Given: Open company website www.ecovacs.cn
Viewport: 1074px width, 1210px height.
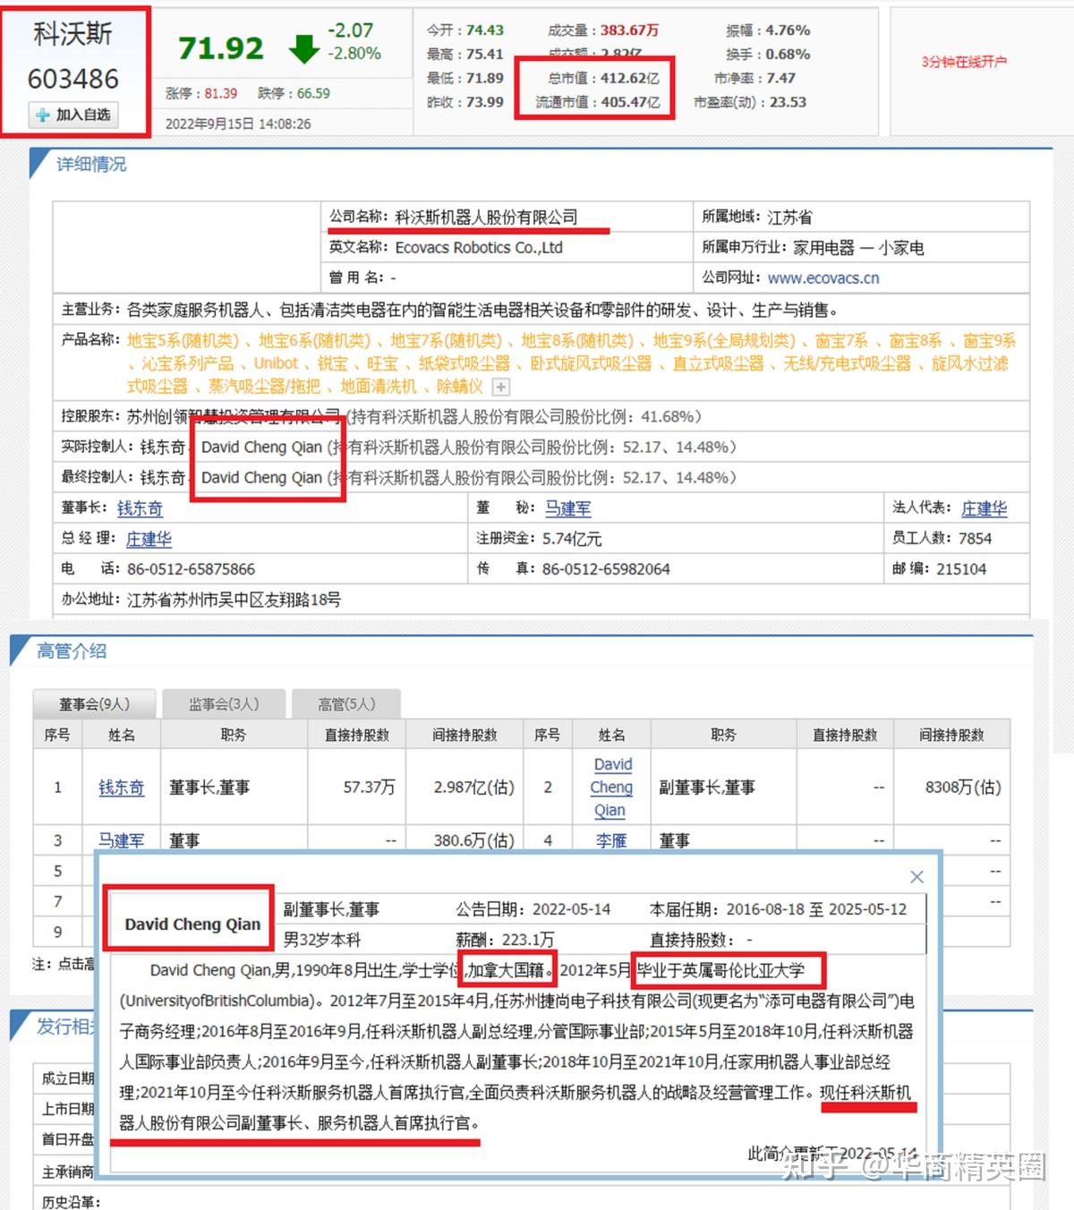Looking at the screenshot, I should 823,278.
